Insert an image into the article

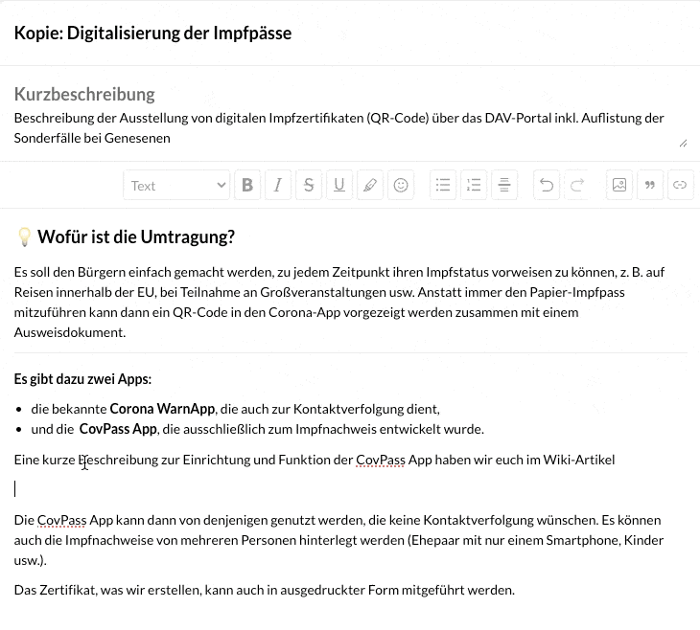(619, 186)
